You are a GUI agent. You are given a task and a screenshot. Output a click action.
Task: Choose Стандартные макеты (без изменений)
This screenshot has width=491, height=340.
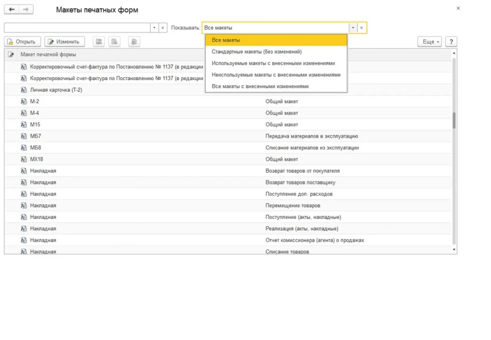pyautogui.click(x=276, y=52)
